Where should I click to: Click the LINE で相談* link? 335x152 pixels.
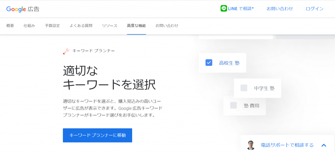241,9
